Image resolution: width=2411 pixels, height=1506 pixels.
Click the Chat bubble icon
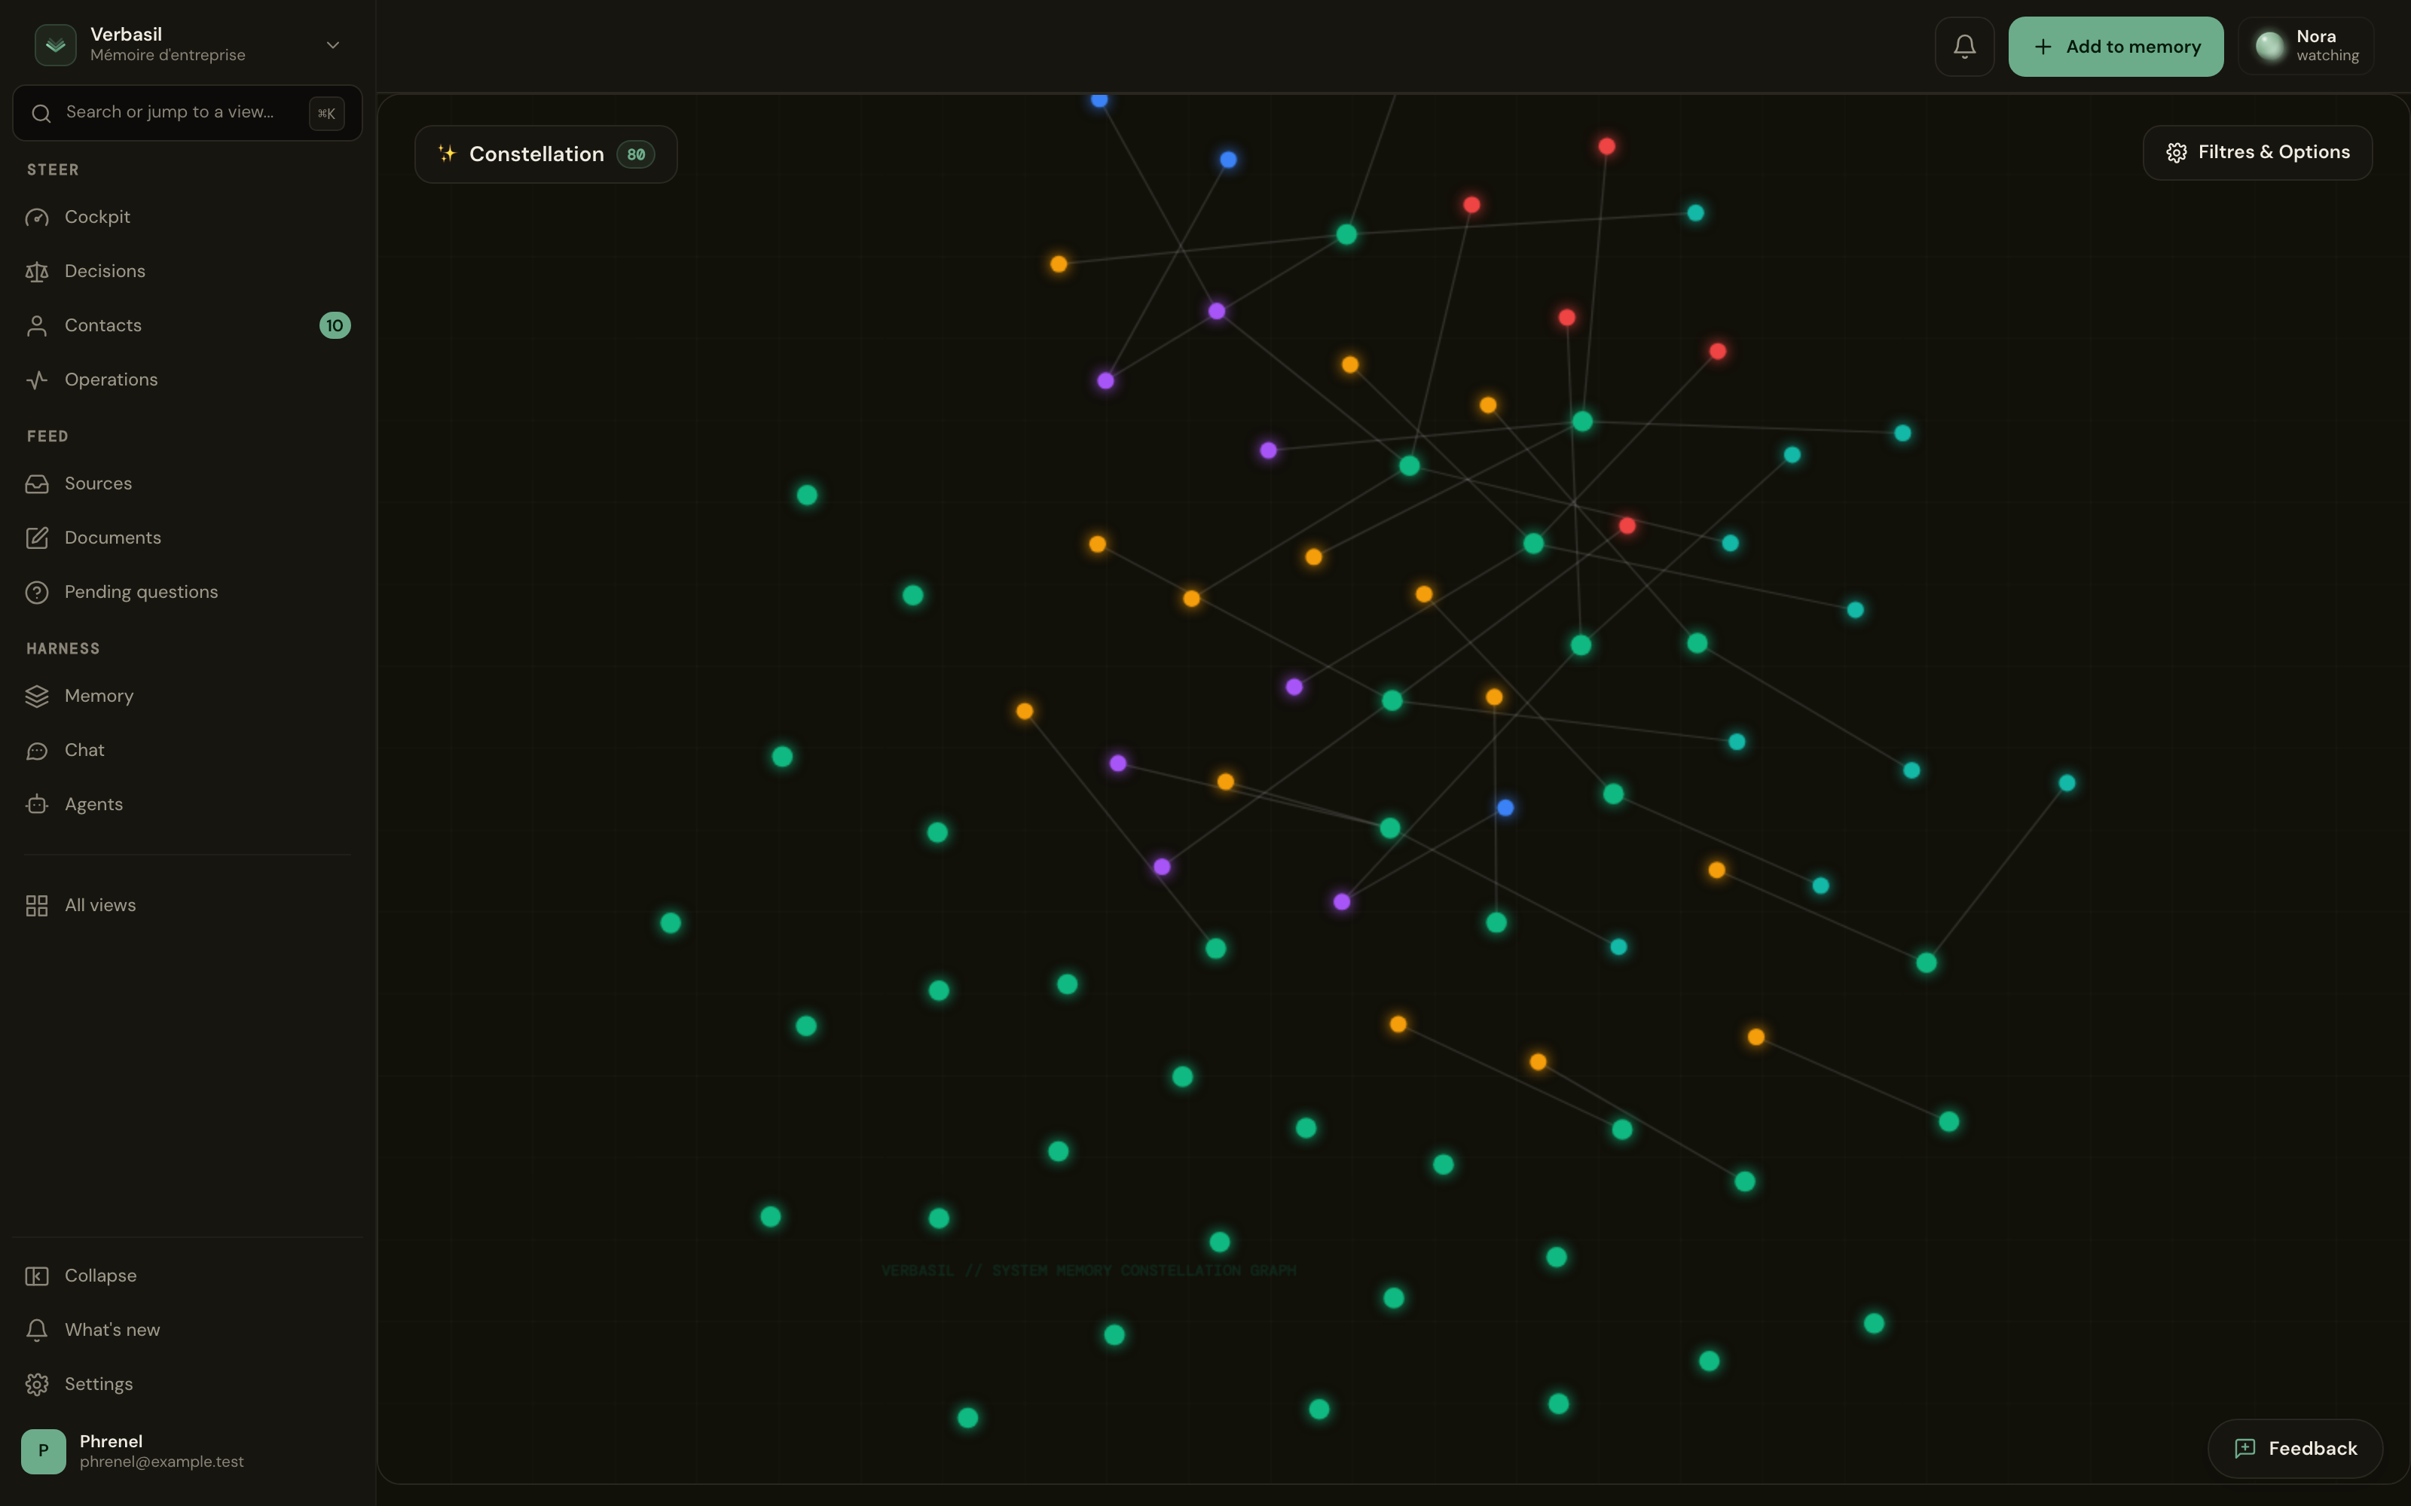click(x=37, y=751)
